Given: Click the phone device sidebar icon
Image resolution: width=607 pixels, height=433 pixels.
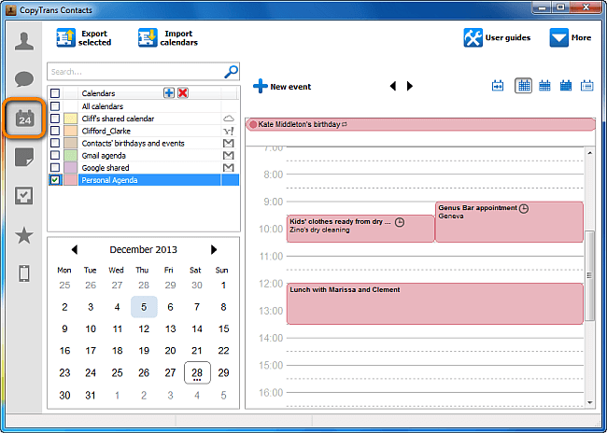Looking at the screenshot, I should pos(24,273).
